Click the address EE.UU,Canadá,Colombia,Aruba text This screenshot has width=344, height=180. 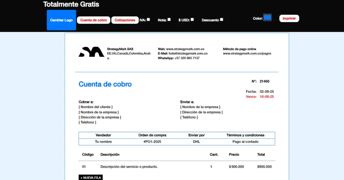click(129, 56)
